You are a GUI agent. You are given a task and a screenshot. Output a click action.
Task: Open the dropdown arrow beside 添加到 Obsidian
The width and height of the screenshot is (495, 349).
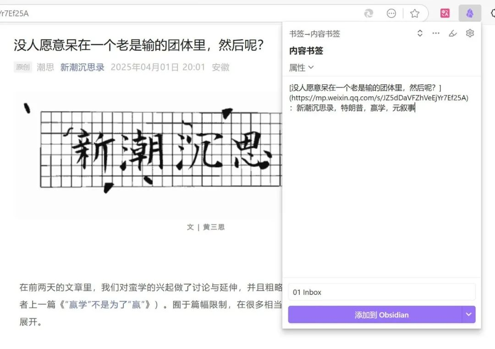pyautogui.click(x=469, y=314)
